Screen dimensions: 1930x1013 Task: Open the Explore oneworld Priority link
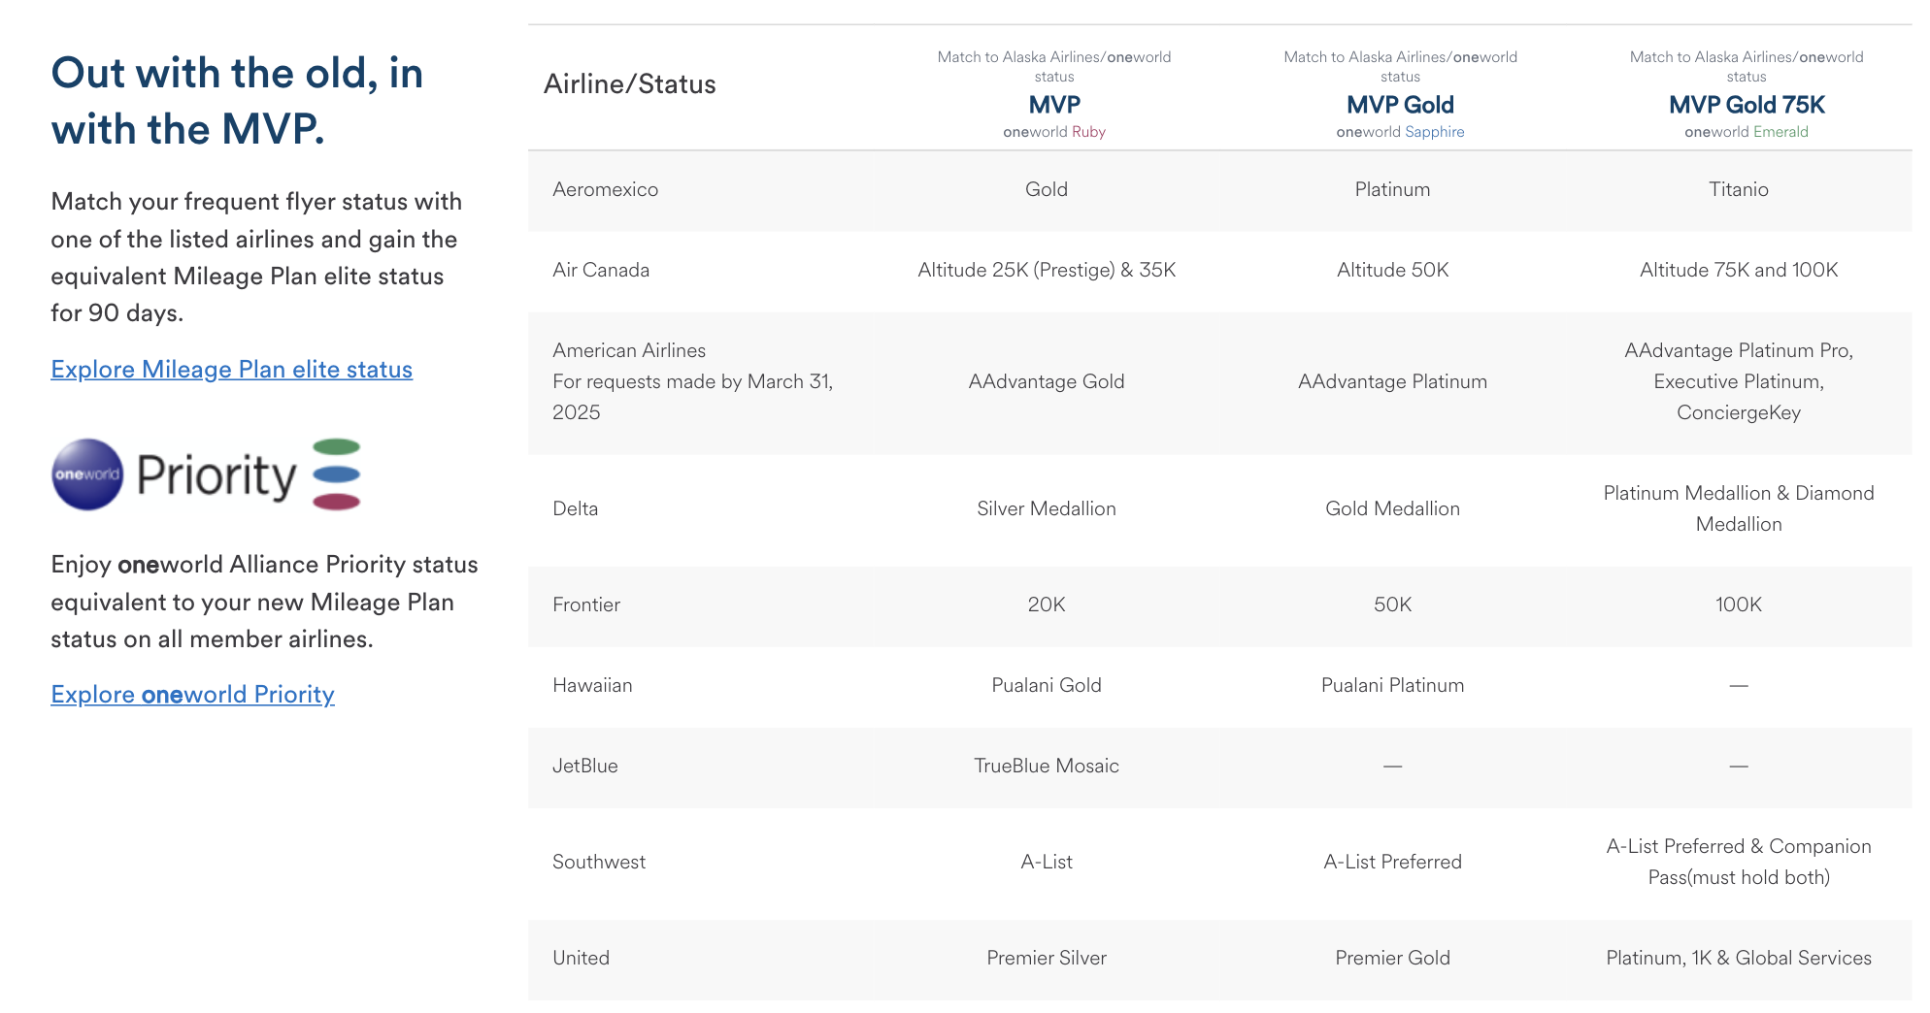[191, 695]
